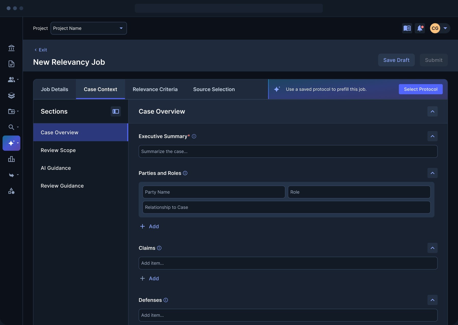Click the Executive Summary info icon
This screenshot has width=458, height=325.
tap(194, 136)
